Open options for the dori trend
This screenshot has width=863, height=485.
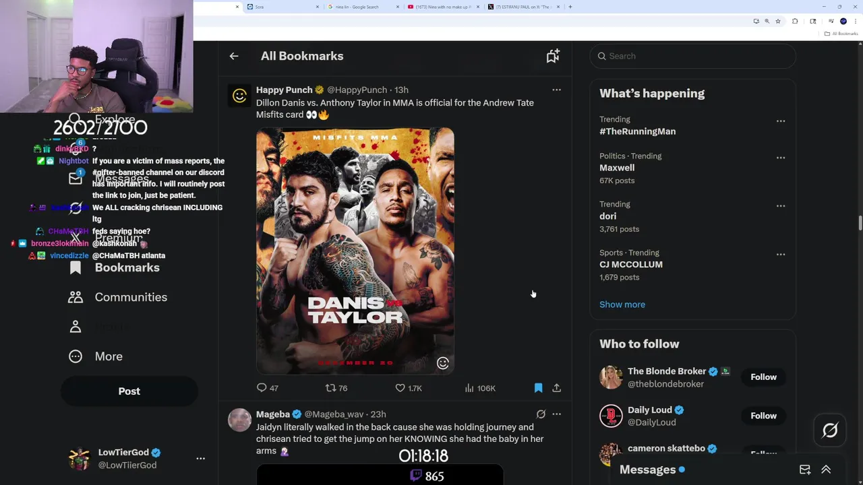tap(781, 206)
